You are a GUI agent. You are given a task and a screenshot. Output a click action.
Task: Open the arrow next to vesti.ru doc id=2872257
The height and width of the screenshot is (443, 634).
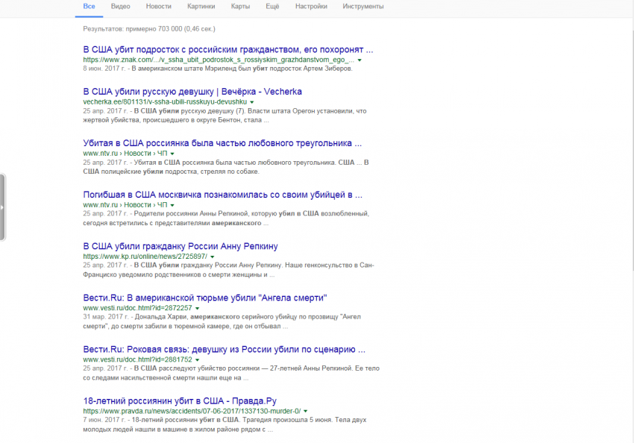[198, 308]
